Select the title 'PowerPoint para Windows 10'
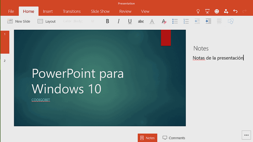Viewport: 253px width, 142px height. (x=78, y=81)
